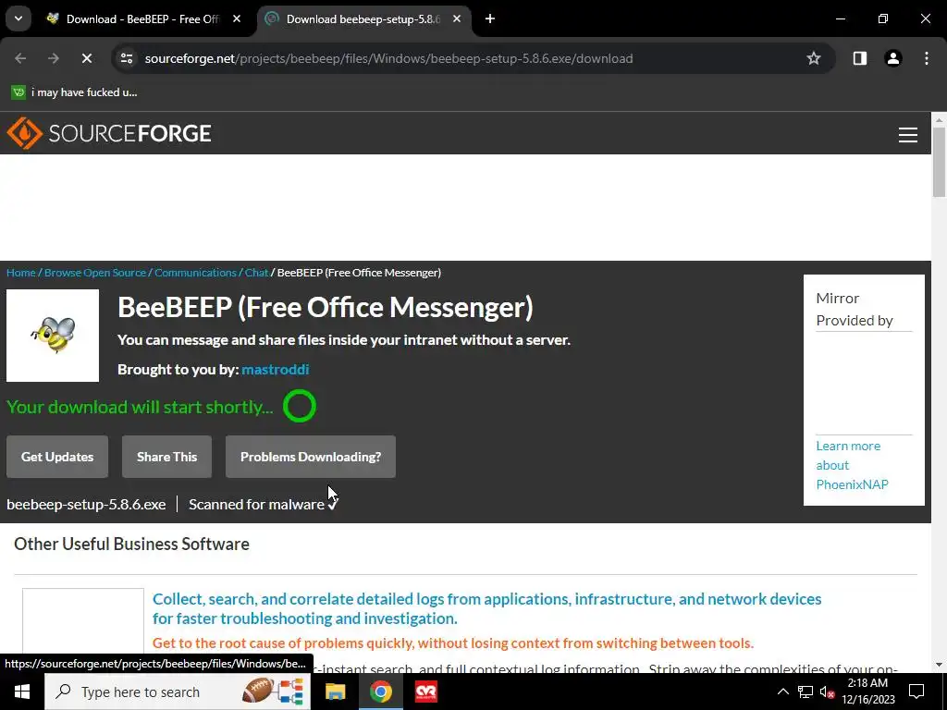Open Chat breadcrumb link
Image resolution: width=947 pixels, height=710 pixels.
tap(256, 273)
